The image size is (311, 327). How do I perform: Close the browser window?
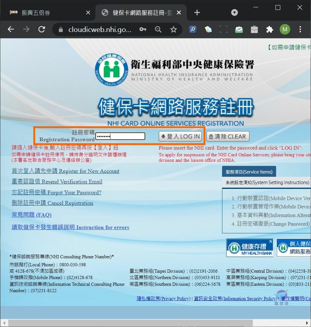point(300,8)
